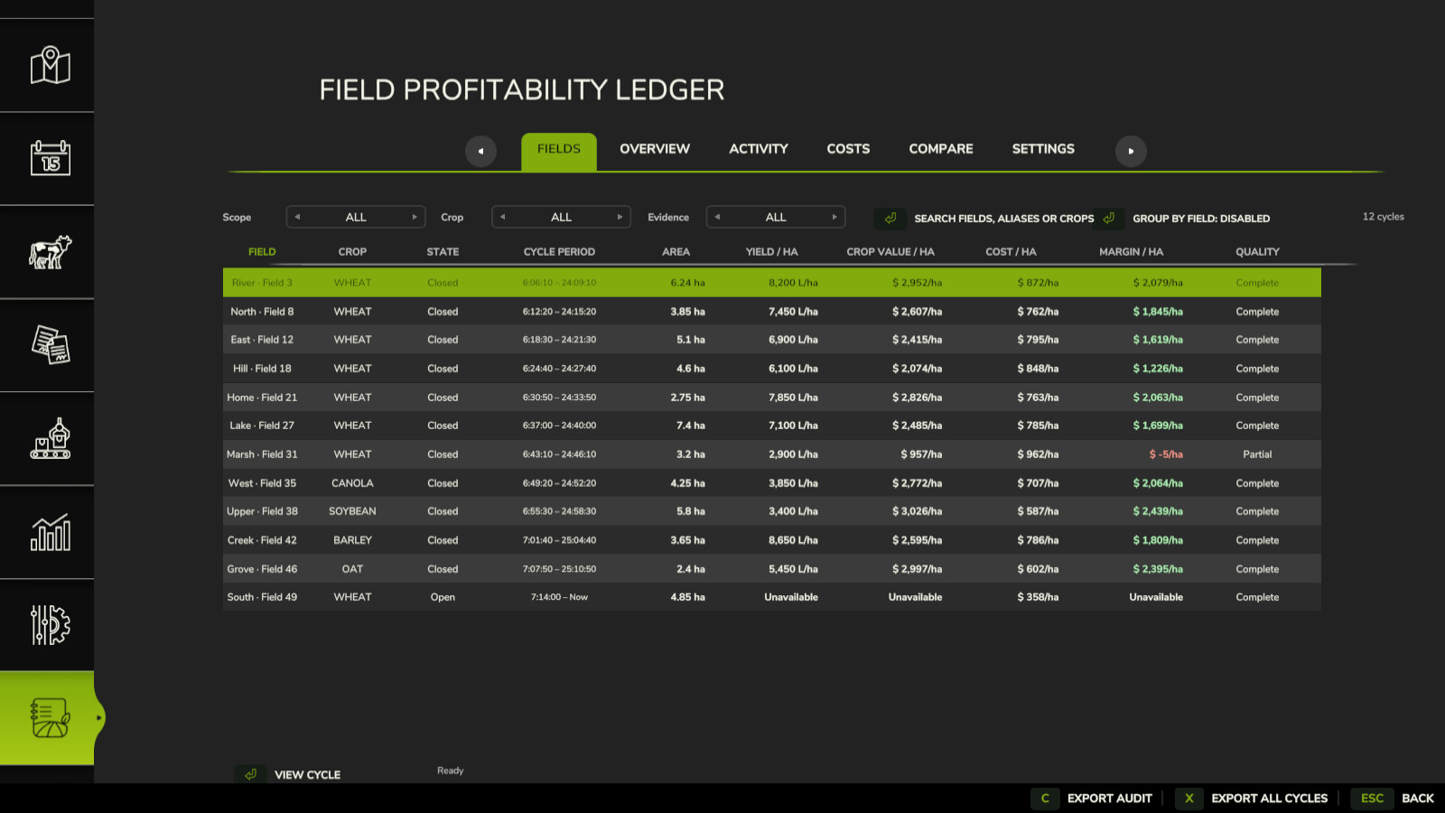Click Scope selector right arrow
The height and width of the screenshot is (813, 1445).
pyautogui.click(x=415, y=217)
